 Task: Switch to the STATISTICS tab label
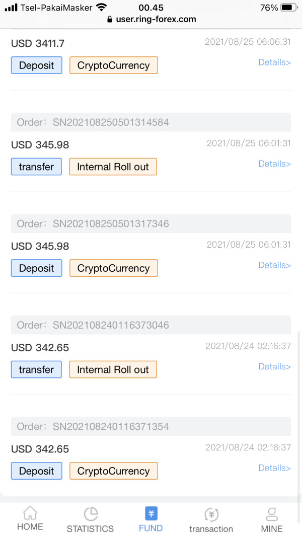point(91,529)
